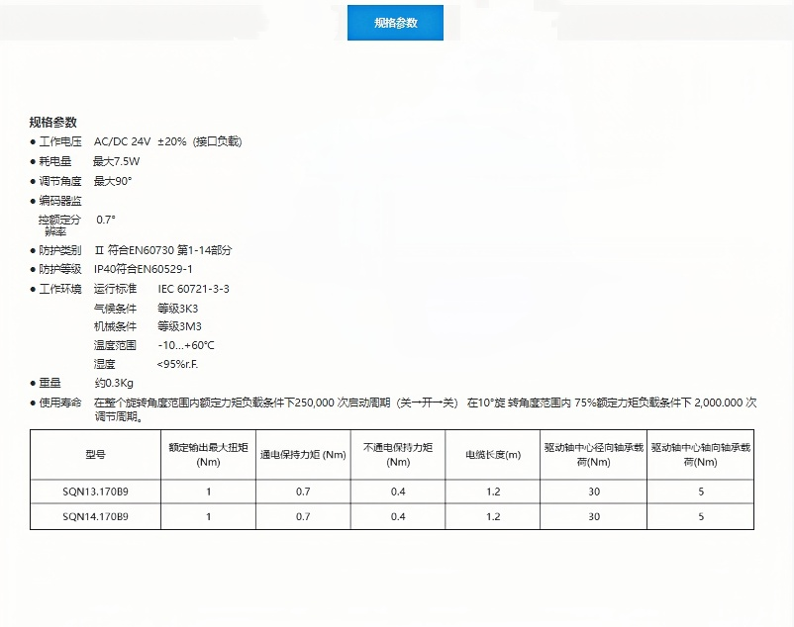Click the 等级3K3 climate condition value
794x627 pixels.
coord(178,308)
